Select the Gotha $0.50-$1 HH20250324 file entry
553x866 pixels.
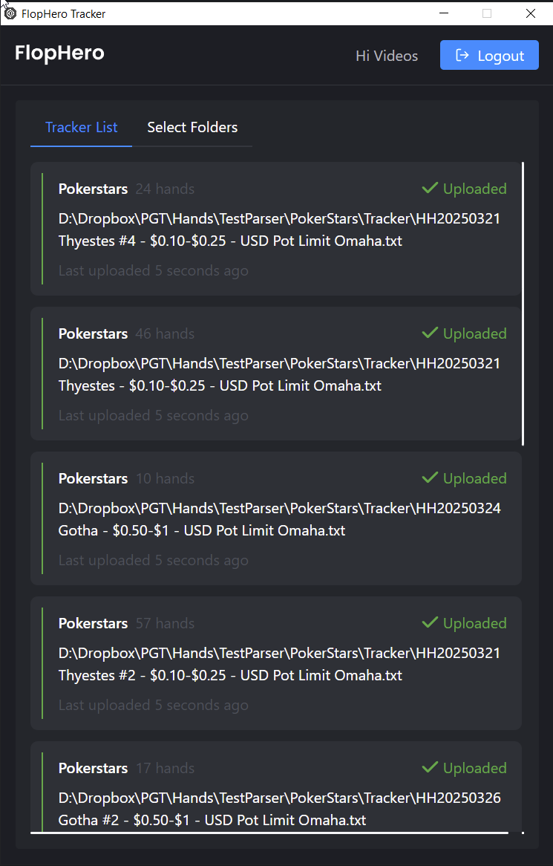coord(276,518)
